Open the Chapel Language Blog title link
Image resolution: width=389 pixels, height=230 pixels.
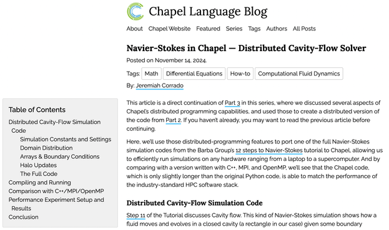[x=208, y=12]
